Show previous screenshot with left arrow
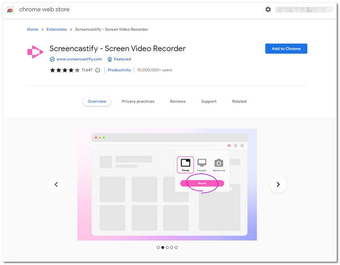Screen dimensions: 340x265 56,185
